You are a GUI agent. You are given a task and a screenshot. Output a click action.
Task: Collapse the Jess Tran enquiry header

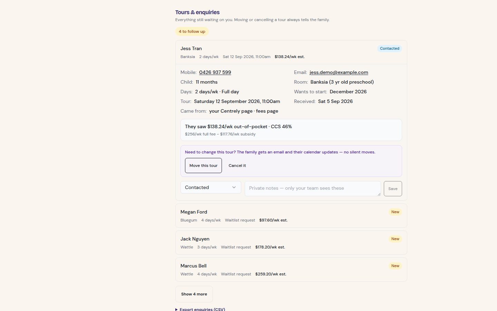tap(291, 52)
